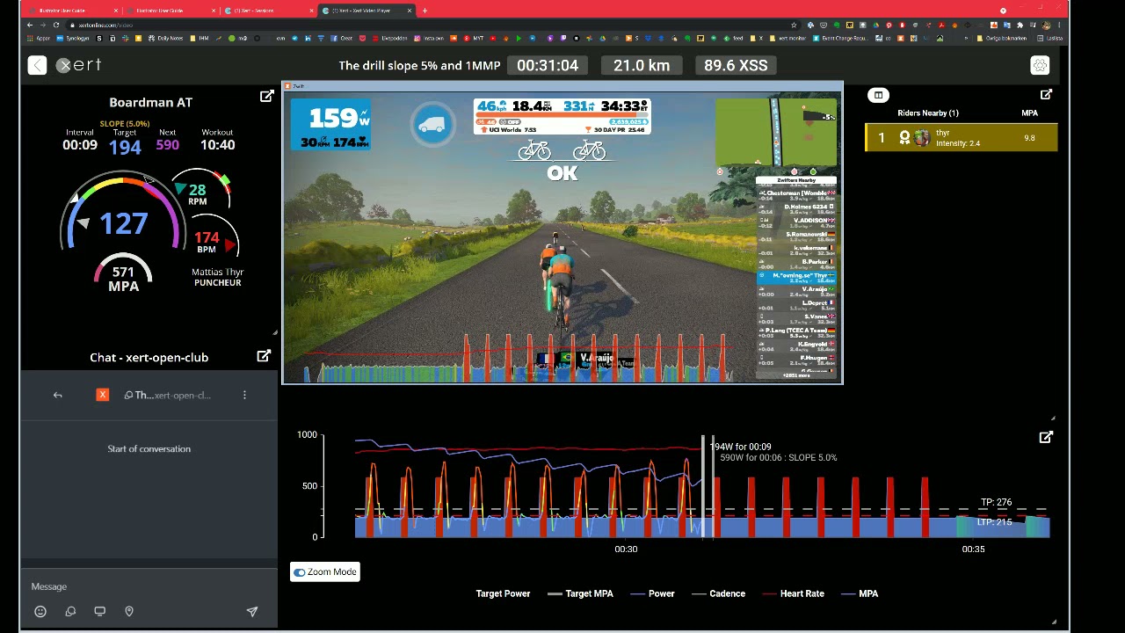
Task: Click the cadence 28 RPM readout
Action: click(x=197, y=193)
